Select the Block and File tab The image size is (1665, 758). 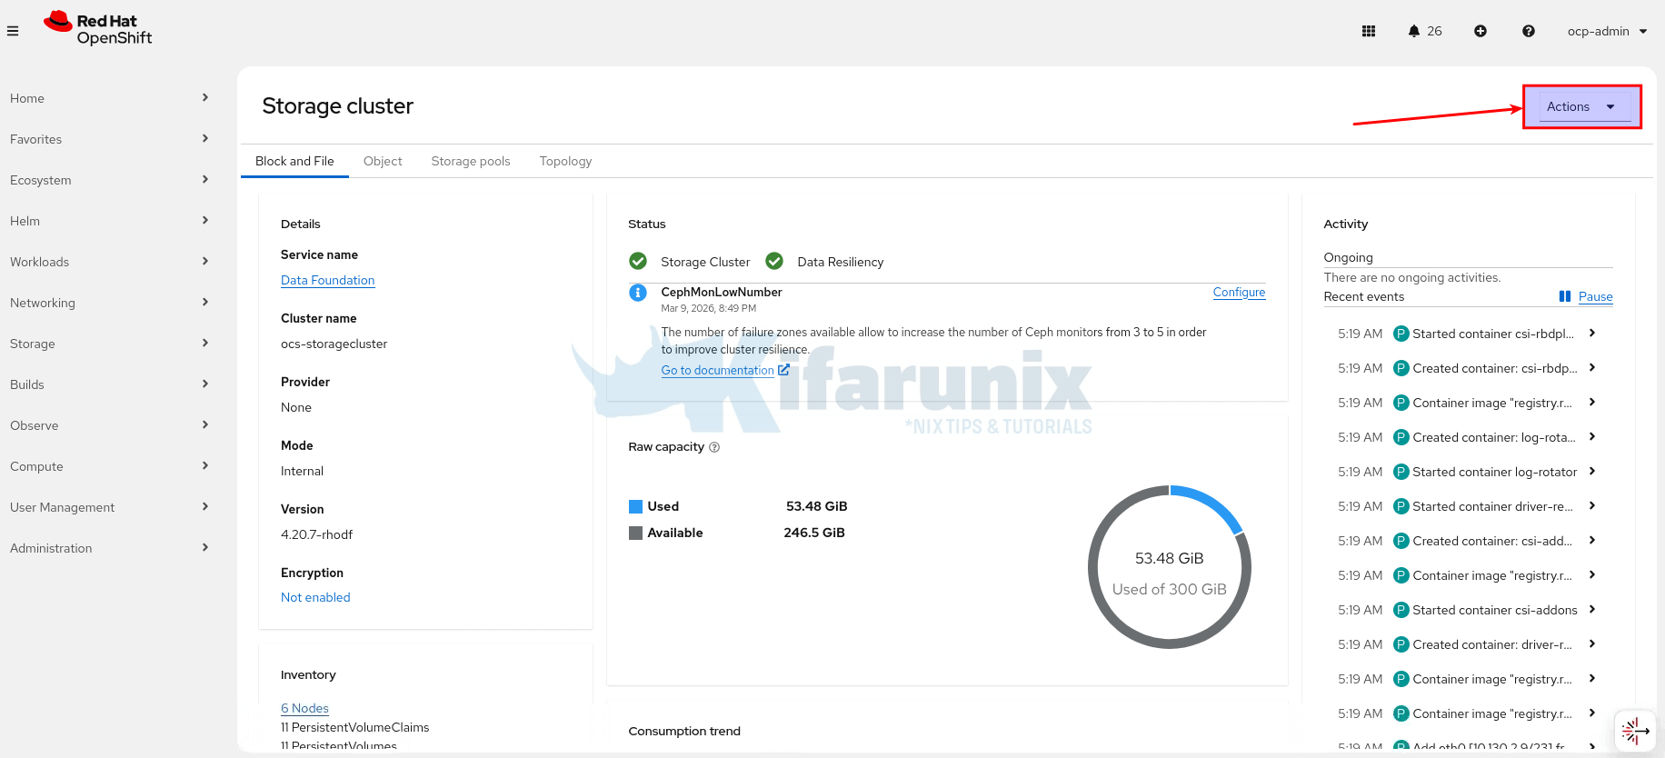(294, 161)
